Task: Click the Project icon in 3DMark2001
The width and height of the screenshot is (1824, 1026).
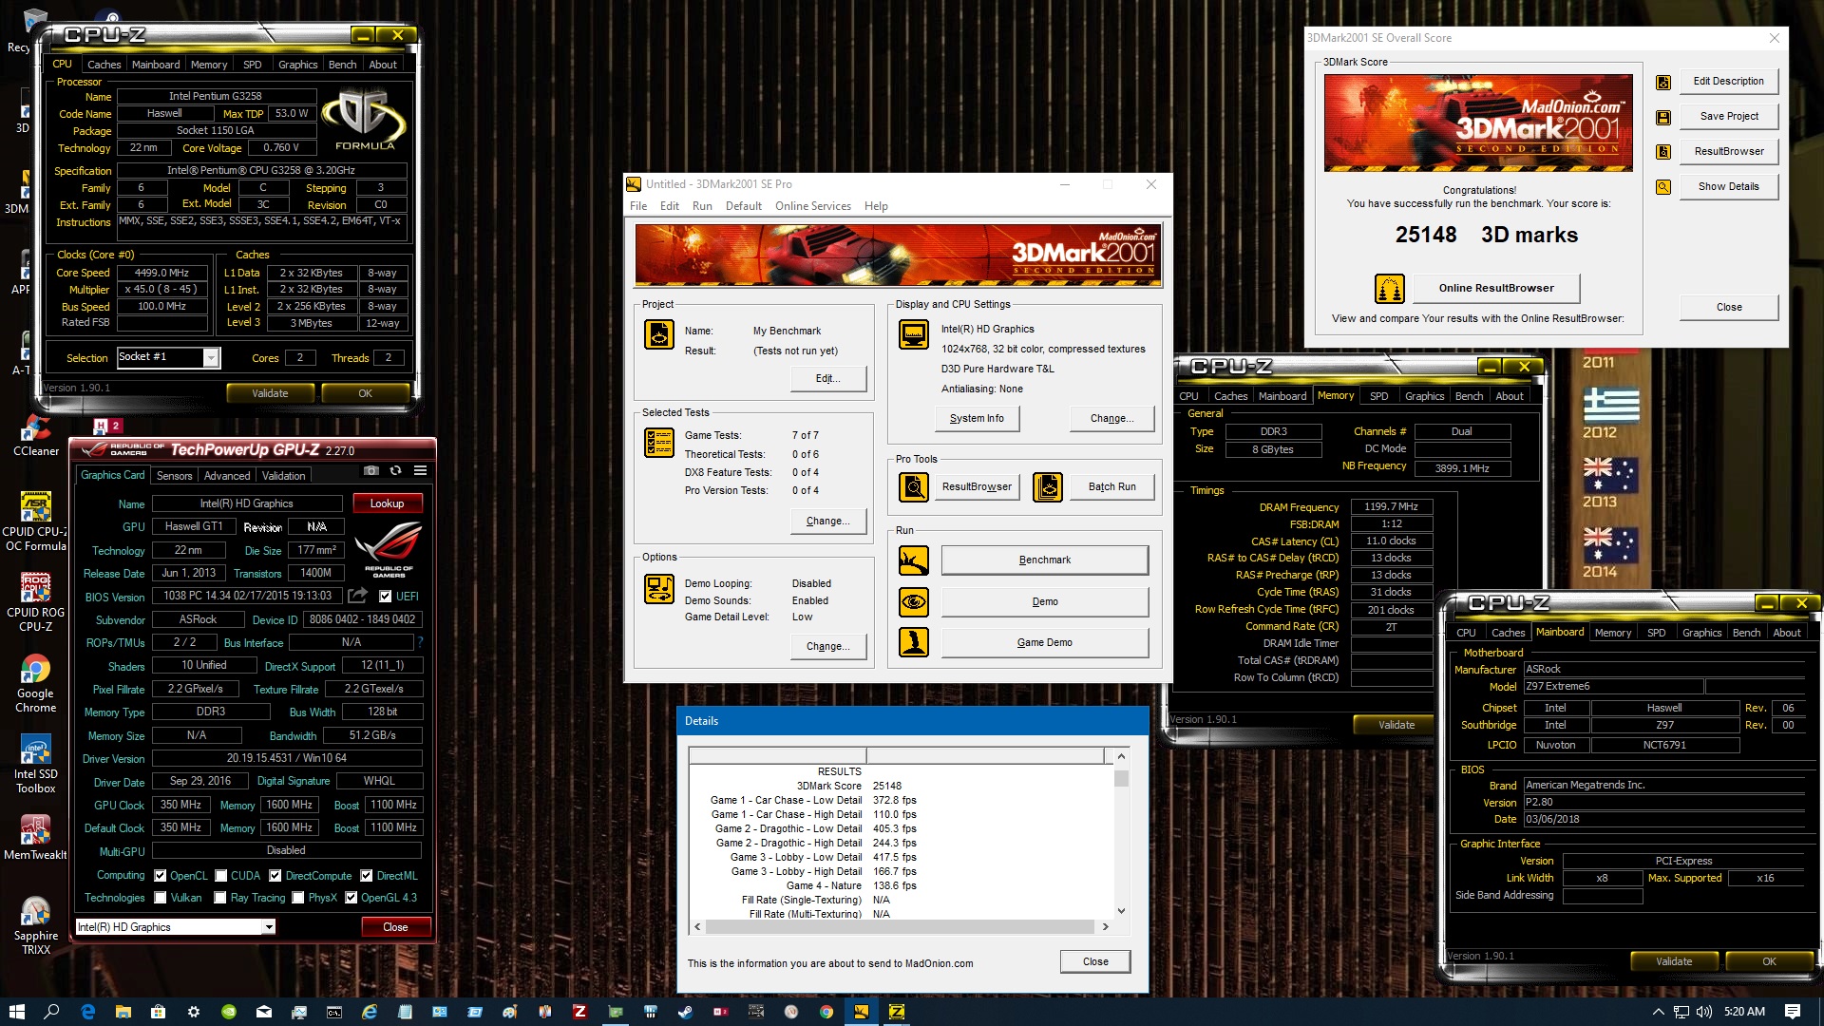Action: [x=659, y=334]
